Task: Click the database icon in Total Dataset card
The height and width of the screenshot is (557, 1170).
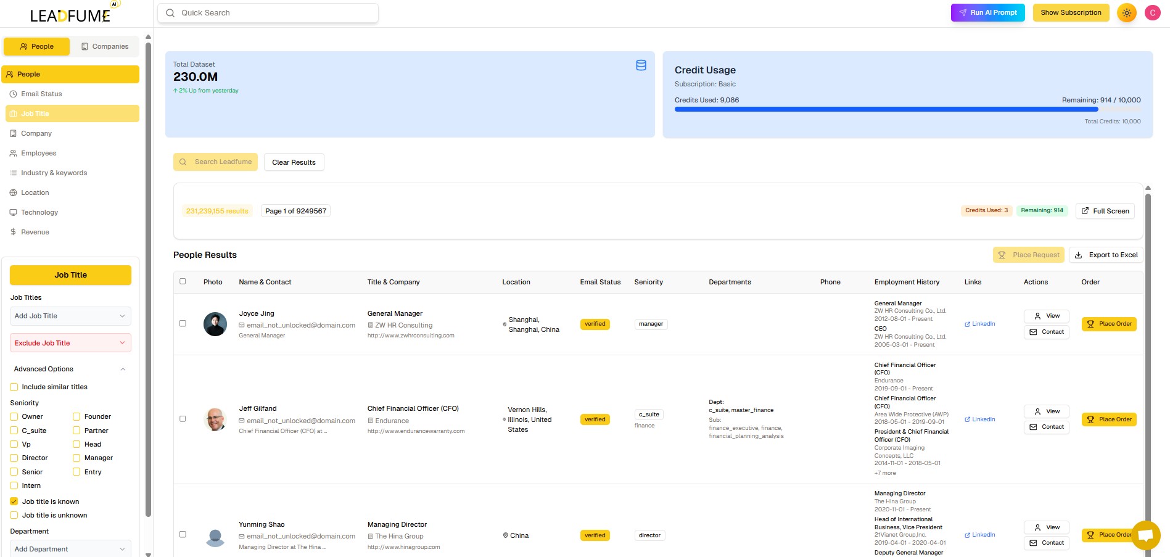Action: point(641,65)
